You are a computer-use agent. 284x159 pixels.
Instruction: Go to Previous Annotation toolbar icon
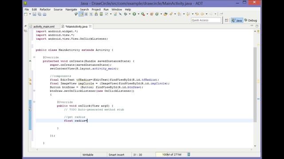(188, 14)
